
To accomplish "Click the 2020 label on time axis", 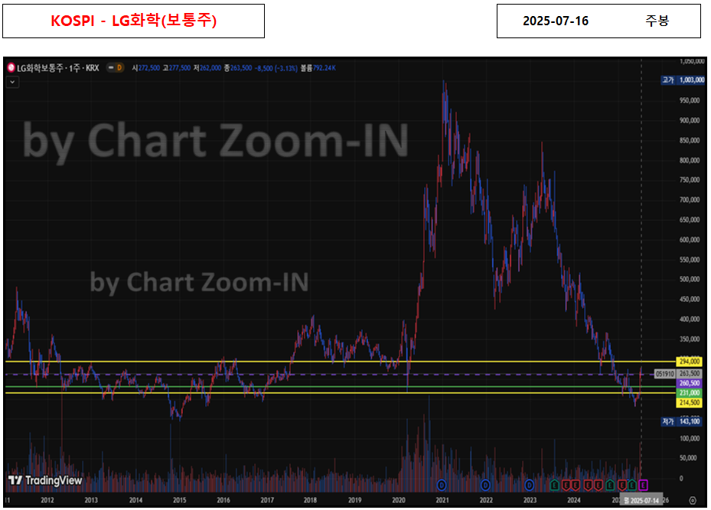I will (398, 501).
